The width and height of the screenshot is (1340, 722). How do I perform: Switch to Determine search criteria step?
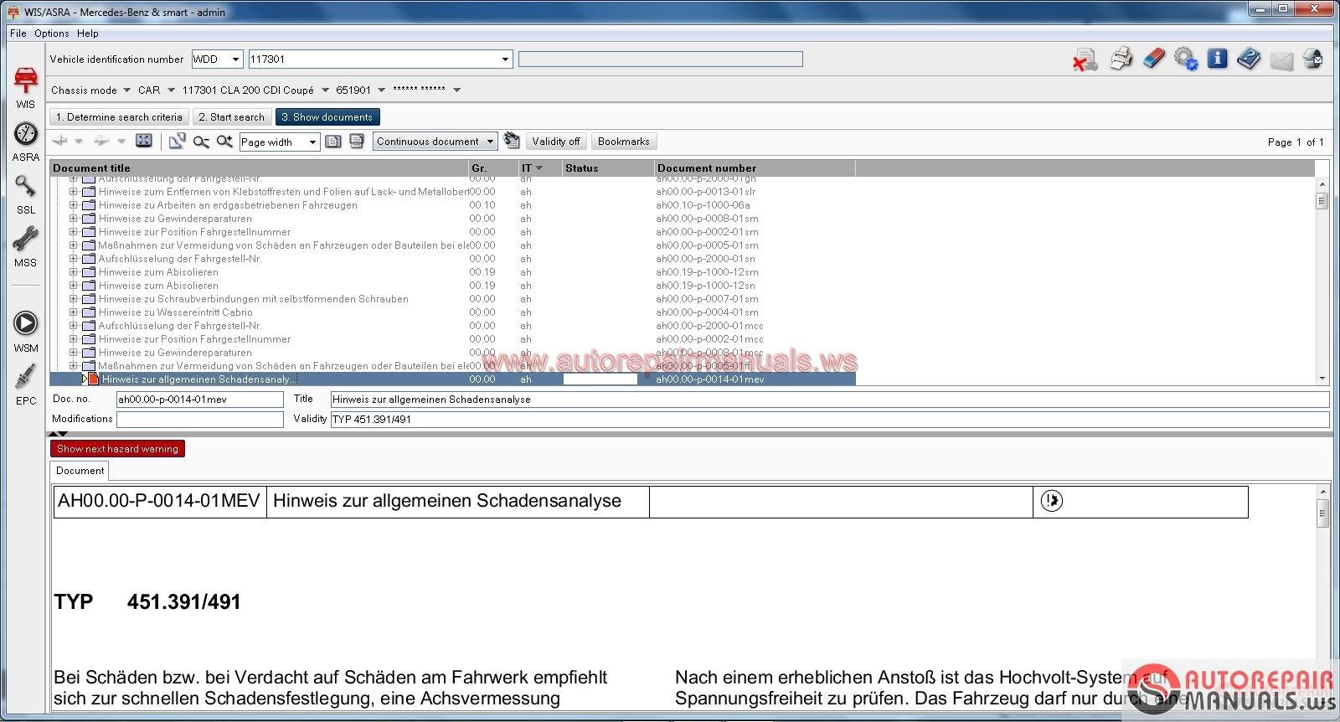tap(119, 117)
